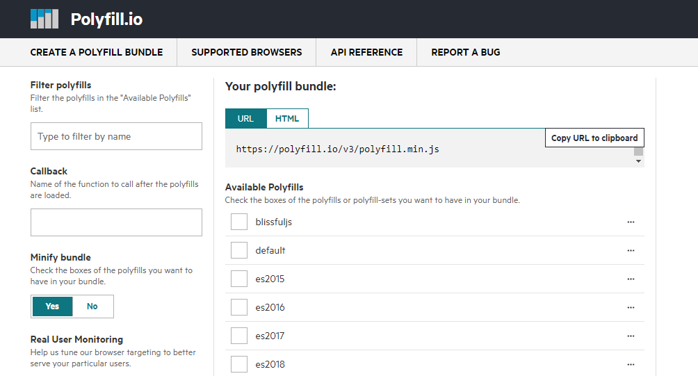Enable the es2018 checkbox
698x376 pixels.
[x=239, y=364]
